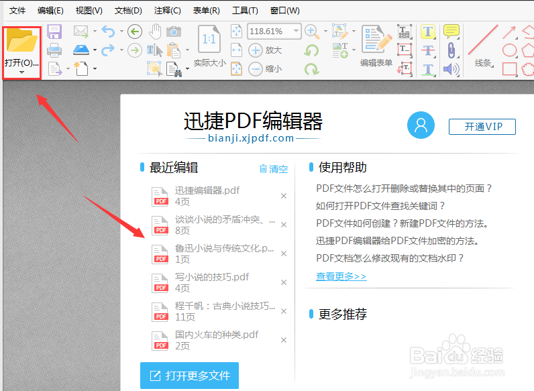This screenshot has height=391, width=534.
Task: Go to previous view with green left arrow
Action: click(135, 32)
